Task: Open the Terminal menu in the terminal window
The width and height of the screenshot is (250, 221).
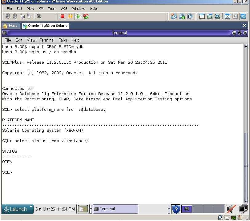Action: pyautogui.click(x=47, y=40)
